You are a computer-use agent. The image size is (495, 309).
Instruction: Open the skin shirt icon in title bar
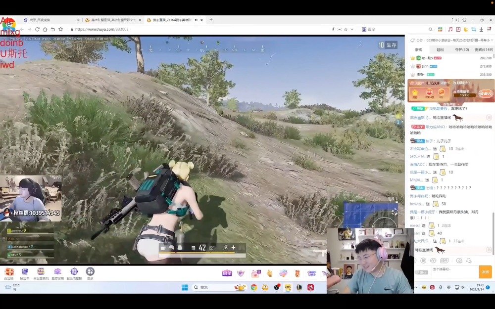464,20
